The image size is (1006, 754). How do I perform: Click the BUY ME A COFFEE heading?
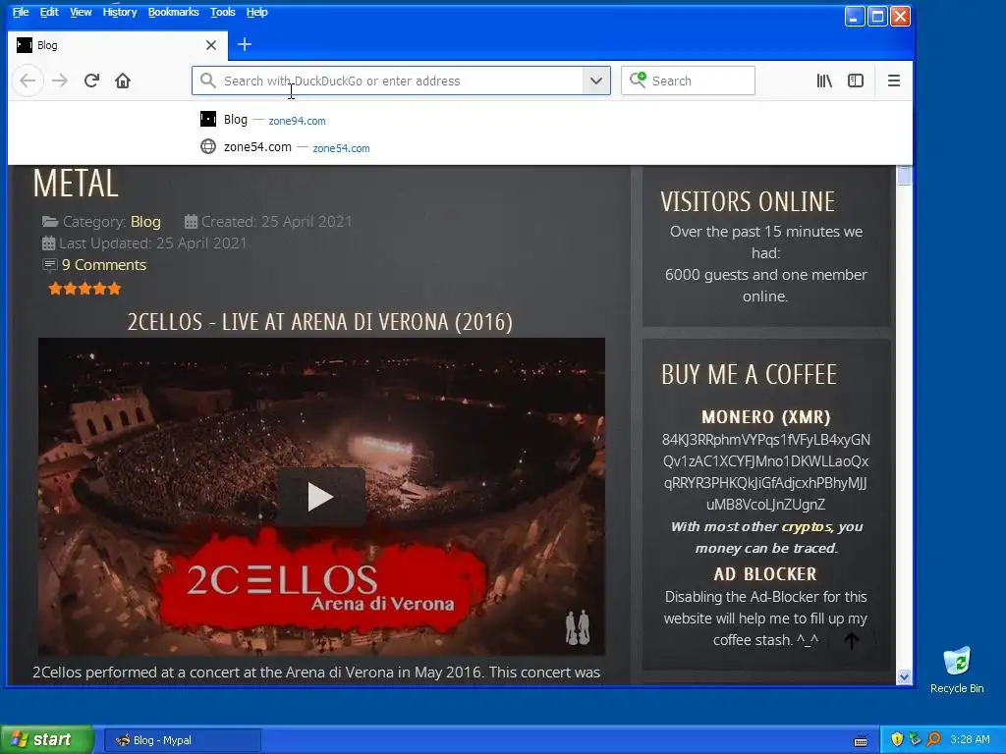750,374
